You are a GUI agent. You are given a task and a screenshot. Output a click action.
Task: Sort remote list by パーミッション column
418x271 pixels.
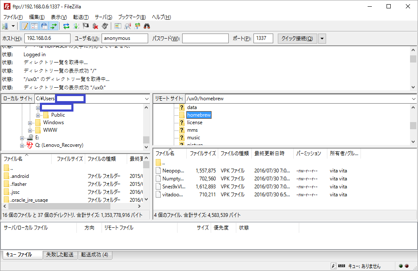click(310, 154)
